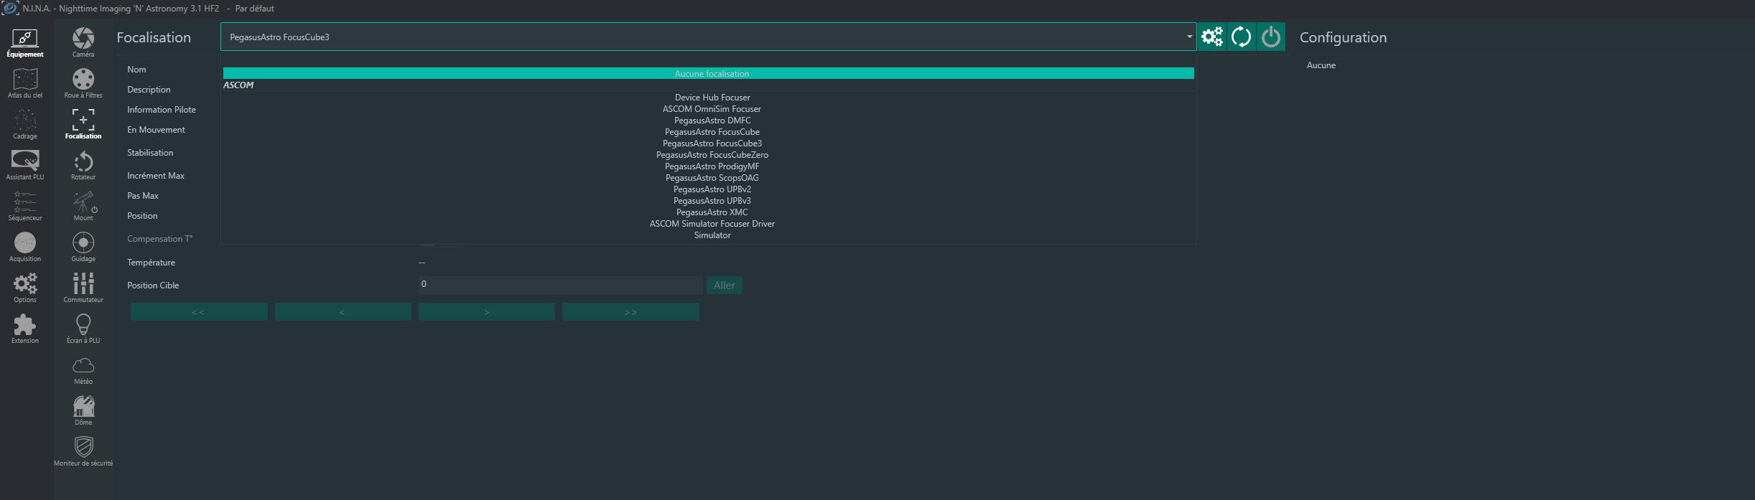Click the < small step inward button
This screenshot has height=500, width=1755.
pos(343,312)
